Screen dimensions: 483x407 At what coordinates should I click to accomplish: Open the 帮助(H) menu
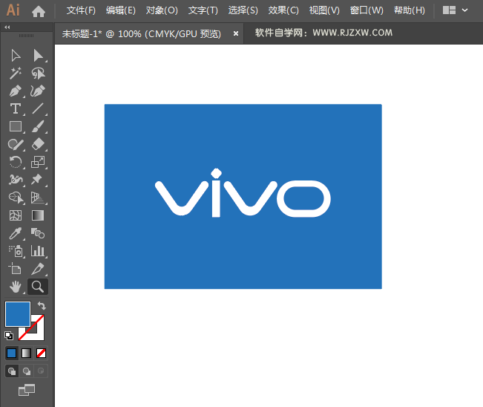pos(410,10)
